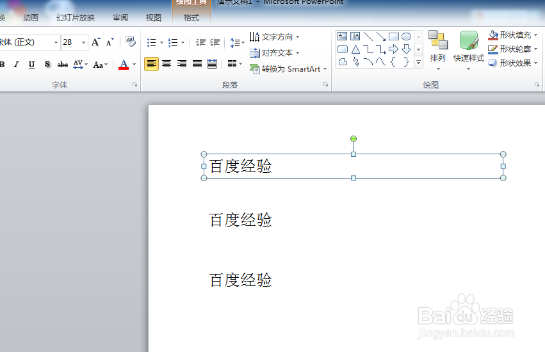Select rounded rectangle shape

pyautogui.click(x=343, y=49)
